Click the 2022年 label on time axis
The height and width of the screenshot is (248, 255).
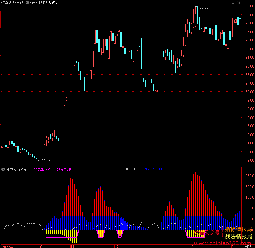(x=8, y=246)
